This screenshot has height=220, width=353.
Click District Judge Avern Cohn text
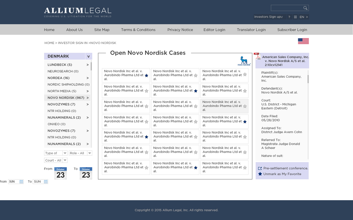pyautogui.click(x=282, y=132)
